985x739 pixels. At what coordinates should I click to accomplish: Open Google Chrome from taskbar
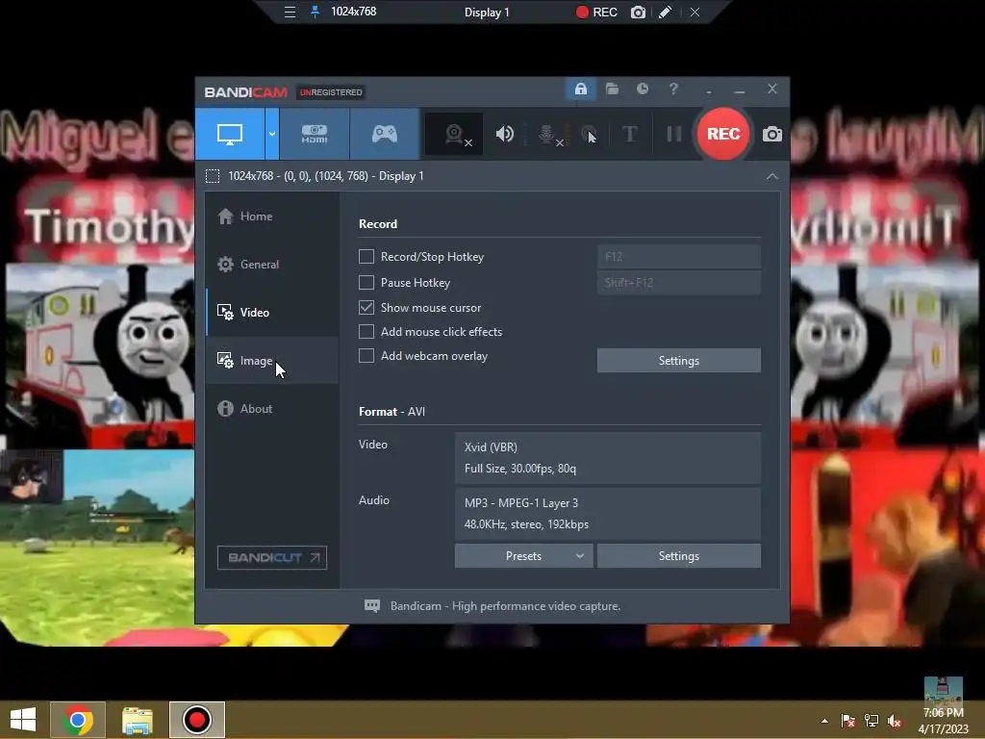(77, 720)
